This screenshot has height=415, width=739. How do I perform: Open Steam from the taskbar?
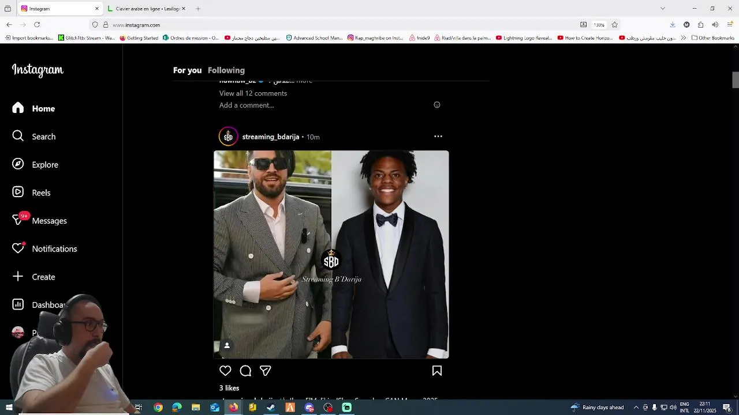click(x=271, y=408)
